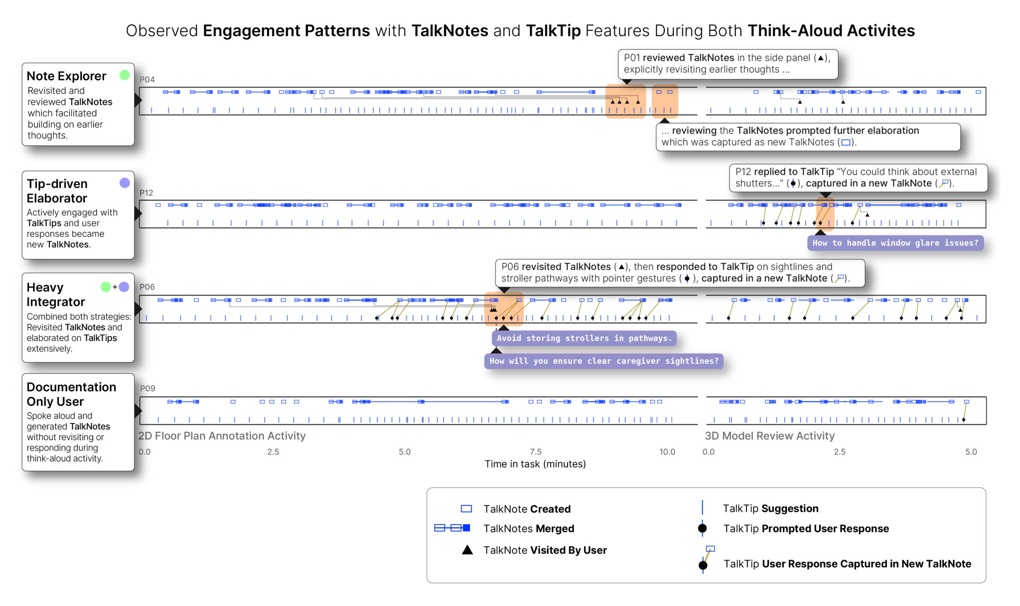Click the green dot on the Note Explorer card
This screenshot has height=606, width=1020.
[x=124, y=75]
